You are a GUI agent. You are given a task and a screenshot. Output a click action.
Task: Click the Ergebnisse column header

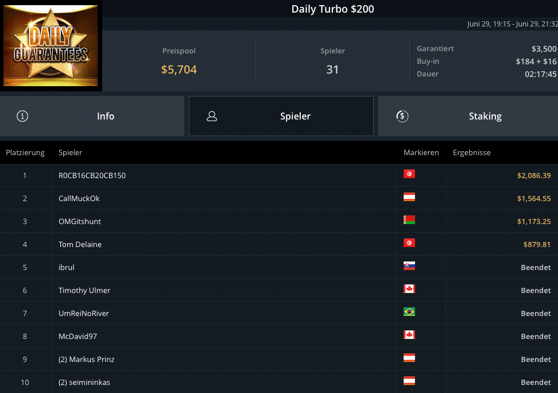(471, 153)
